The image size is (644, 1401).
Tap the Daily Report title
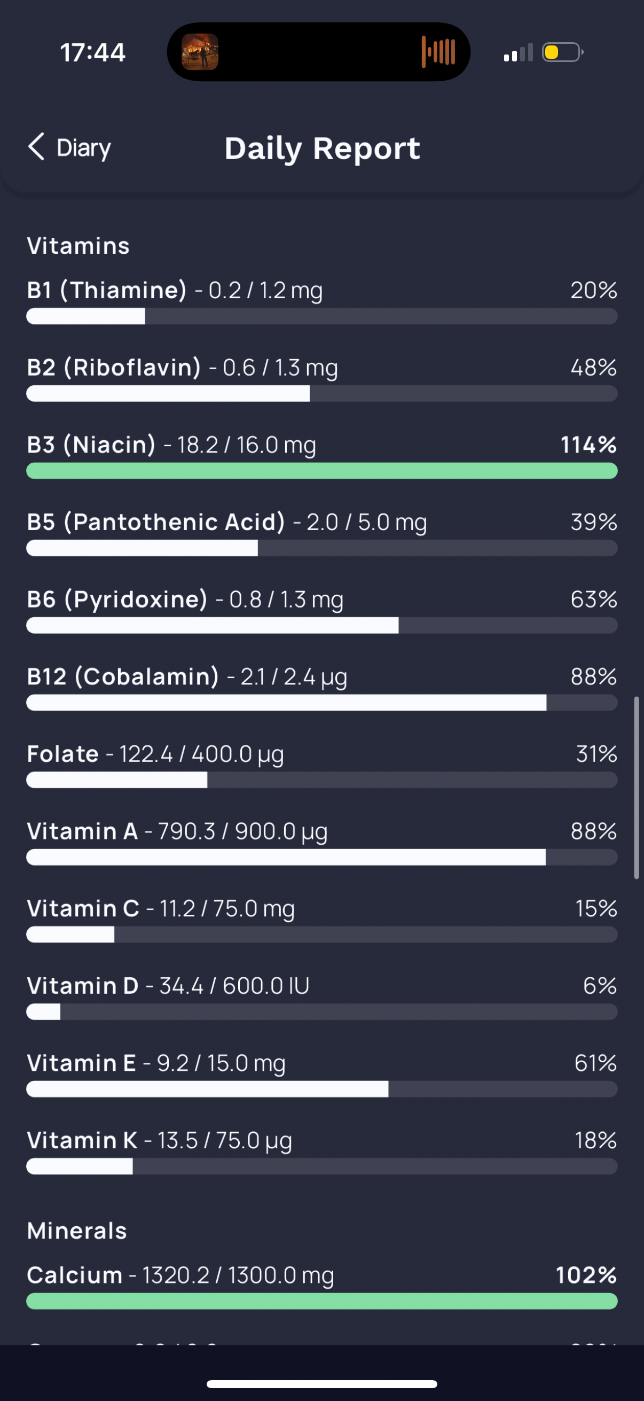[x=323, y=149]
